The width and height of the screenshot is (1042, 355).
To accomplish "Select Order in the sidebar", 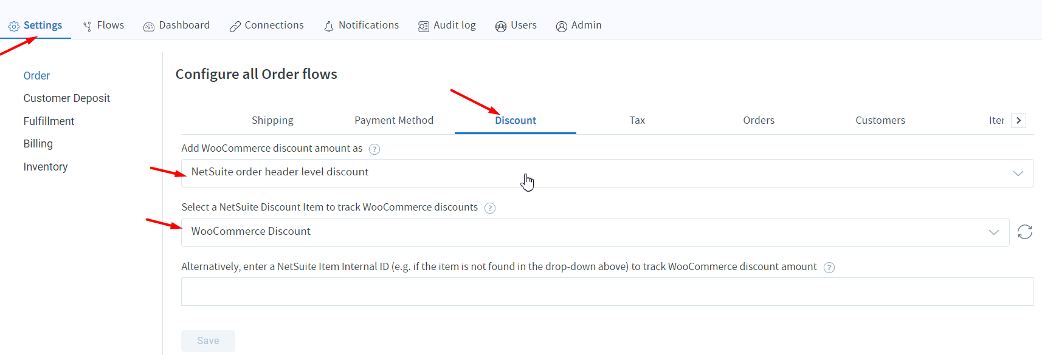I will click(36, 76).
